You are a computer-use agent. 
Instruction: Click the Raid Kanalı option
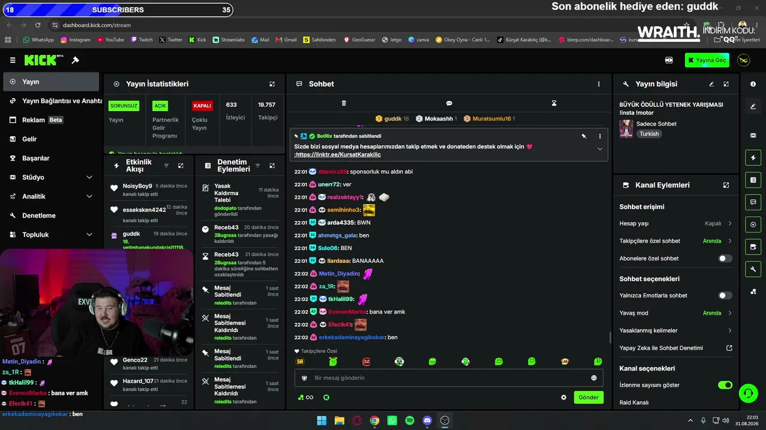(634, 403)
